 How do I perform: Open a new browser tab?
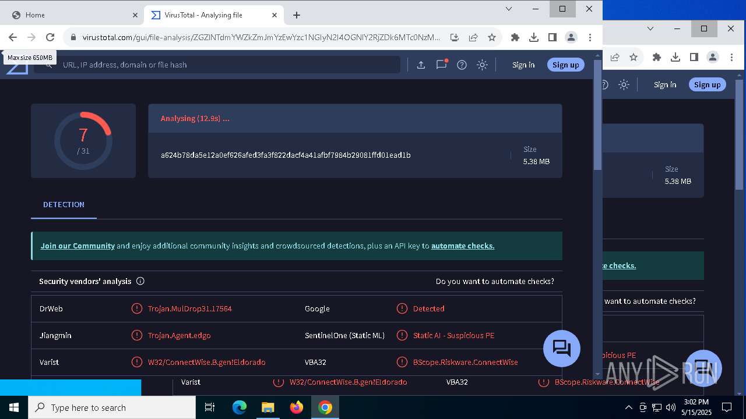[297, 15]
